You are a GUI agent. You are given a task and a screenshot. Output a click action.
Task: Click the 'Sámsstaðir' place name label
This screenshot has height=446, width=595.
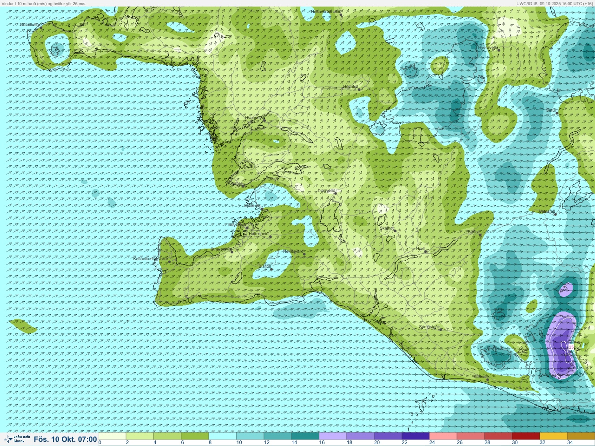click(x=429, y=327)
